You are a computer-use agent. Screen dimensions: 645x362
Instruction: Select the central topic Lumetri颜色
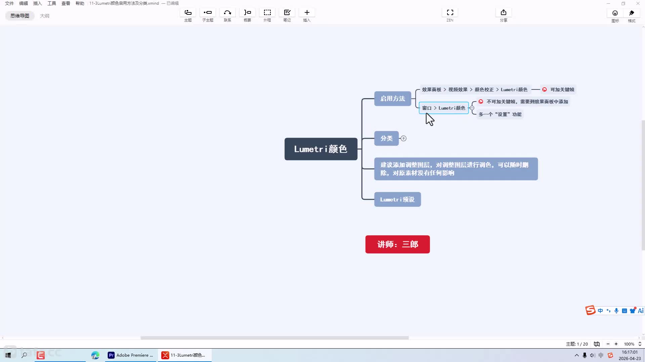click(321, 149)
